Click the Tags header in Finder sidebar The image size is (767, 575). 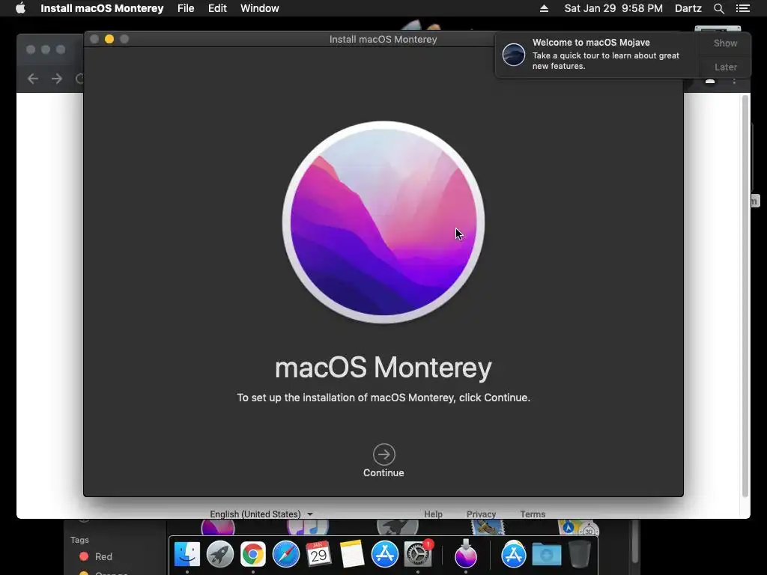pyautogui.click(x=79, y=540)
